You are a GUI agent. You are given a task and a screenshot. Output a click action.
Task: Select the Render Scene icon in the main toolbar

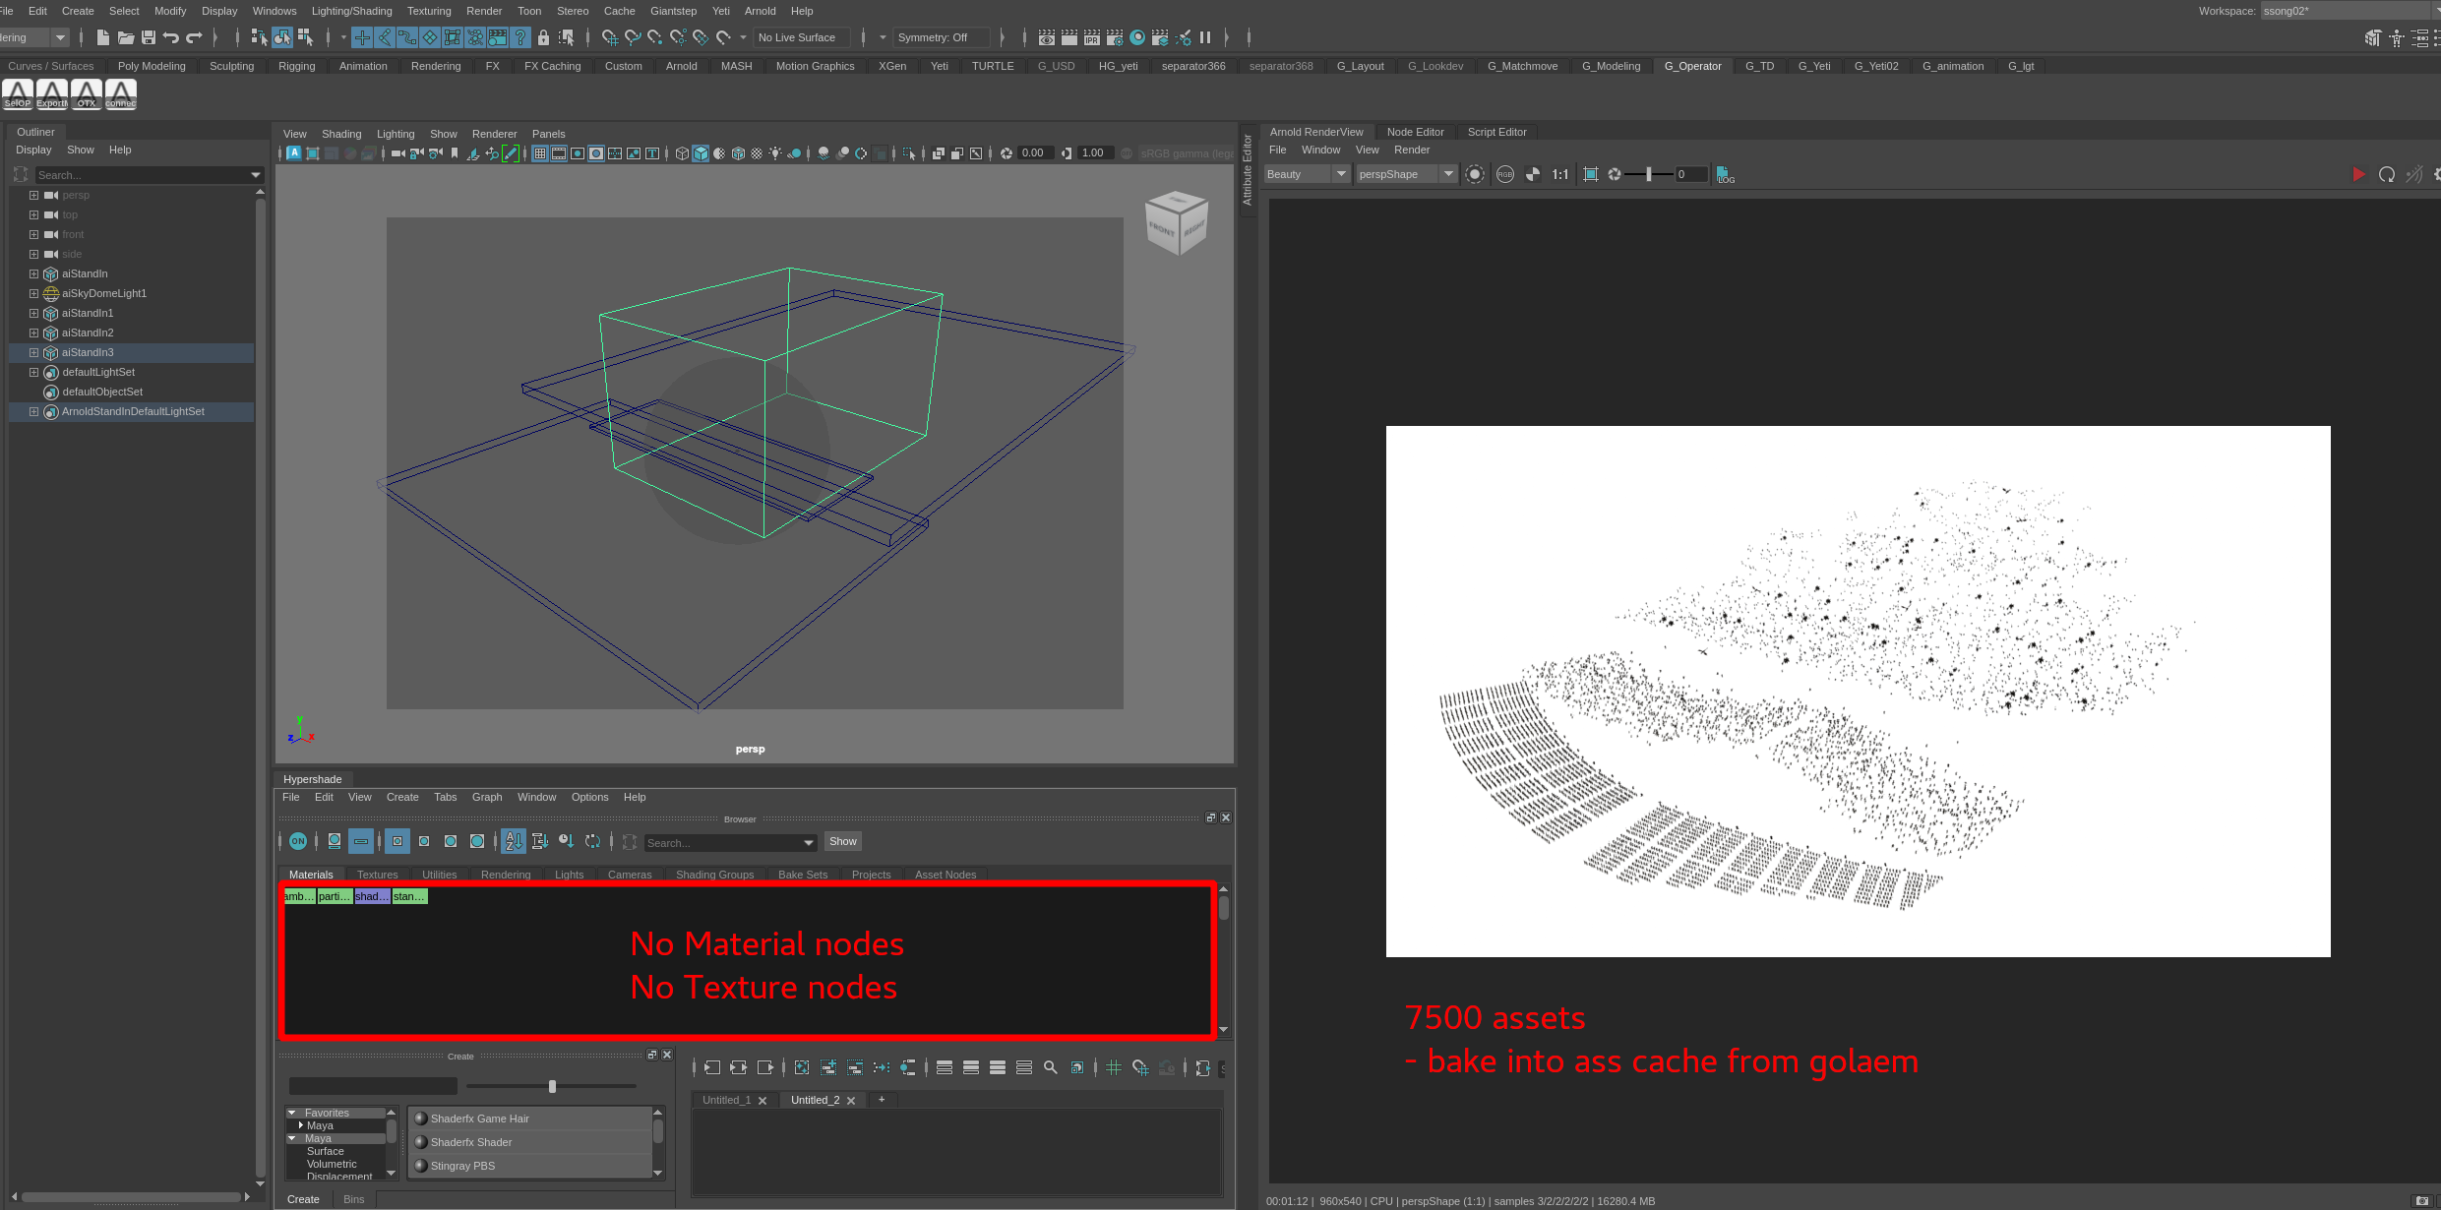point(1045,36)
